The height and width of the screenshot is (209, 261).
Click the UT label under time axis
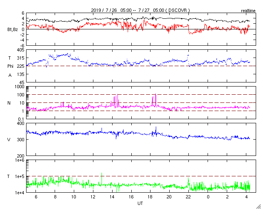point(140,203)
